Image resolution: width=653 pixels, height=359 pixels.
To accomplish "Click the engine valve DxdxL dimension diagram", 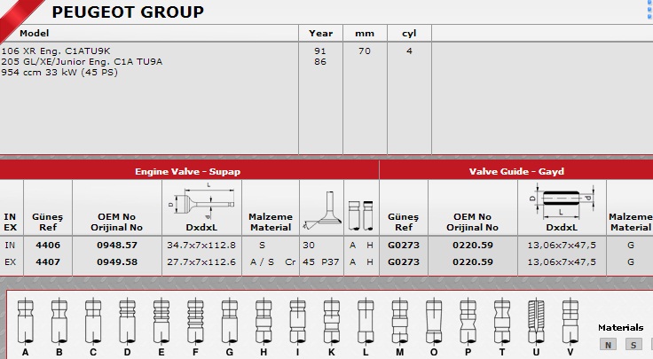I will (x=201, y=201).
